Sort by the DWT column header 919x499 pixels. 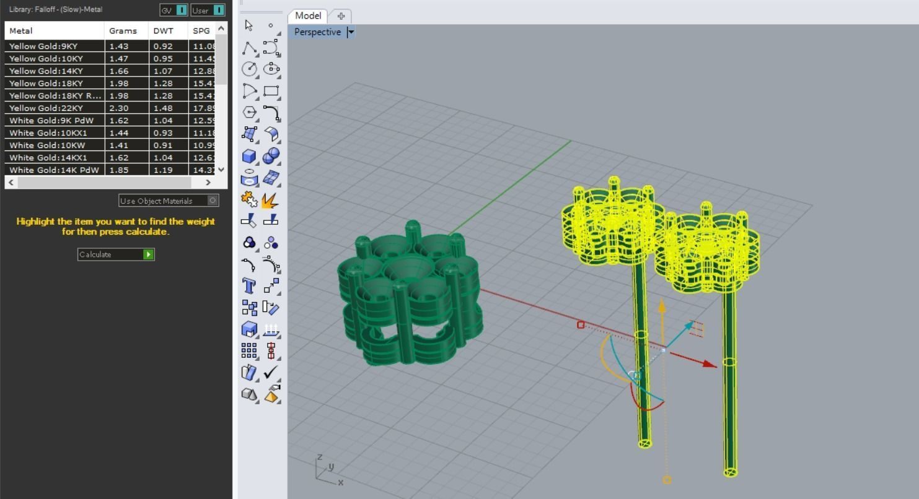[169, 30]
